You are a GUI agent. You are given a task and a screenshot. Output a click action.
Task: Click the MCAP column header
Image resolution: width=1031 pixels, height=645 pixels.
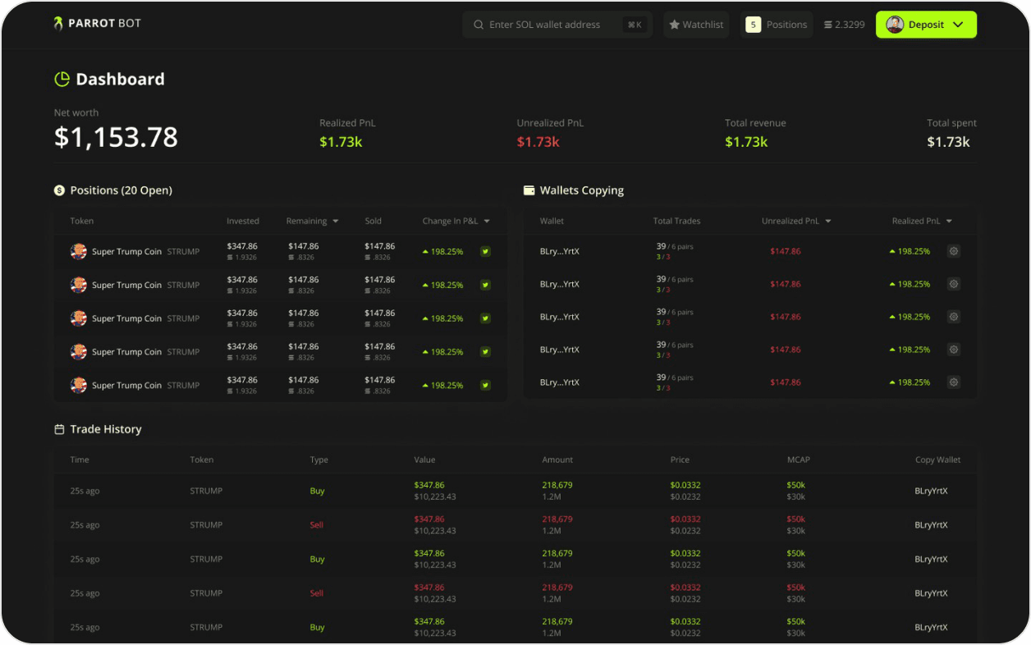click(798, 460)
